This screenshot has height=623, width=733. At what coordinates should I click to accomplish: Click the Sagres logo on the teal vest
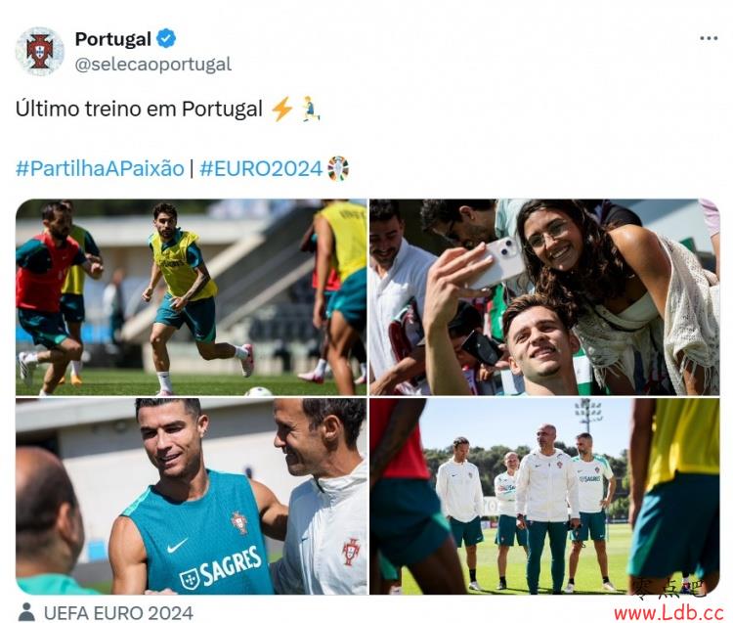click(221, 567)
